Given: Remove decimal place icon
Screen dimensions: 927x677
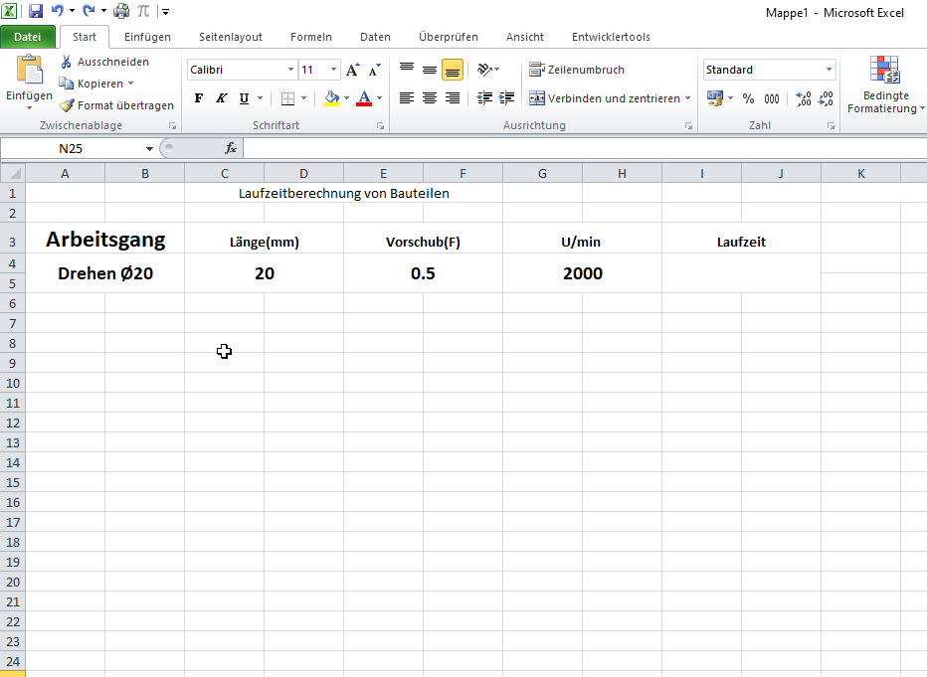Looking at the screenshot, I should [826, 98].
